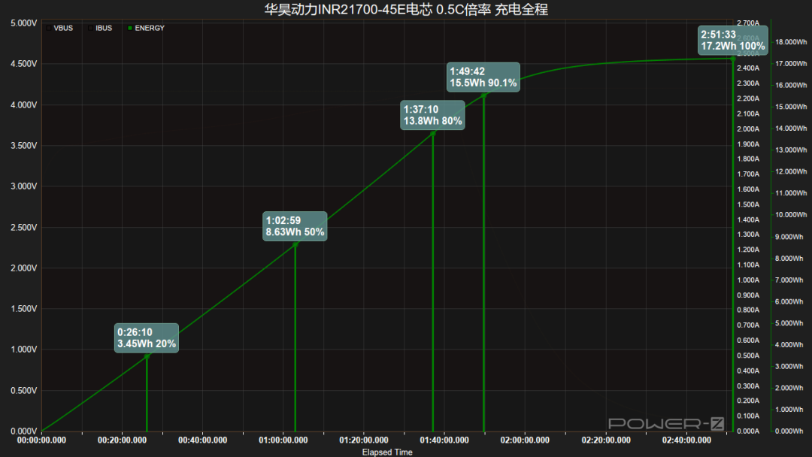Select the 1:49:42 15.5Wh 90.1% annotation
Viewport: 812px width, 457px height.
[483, 77]
